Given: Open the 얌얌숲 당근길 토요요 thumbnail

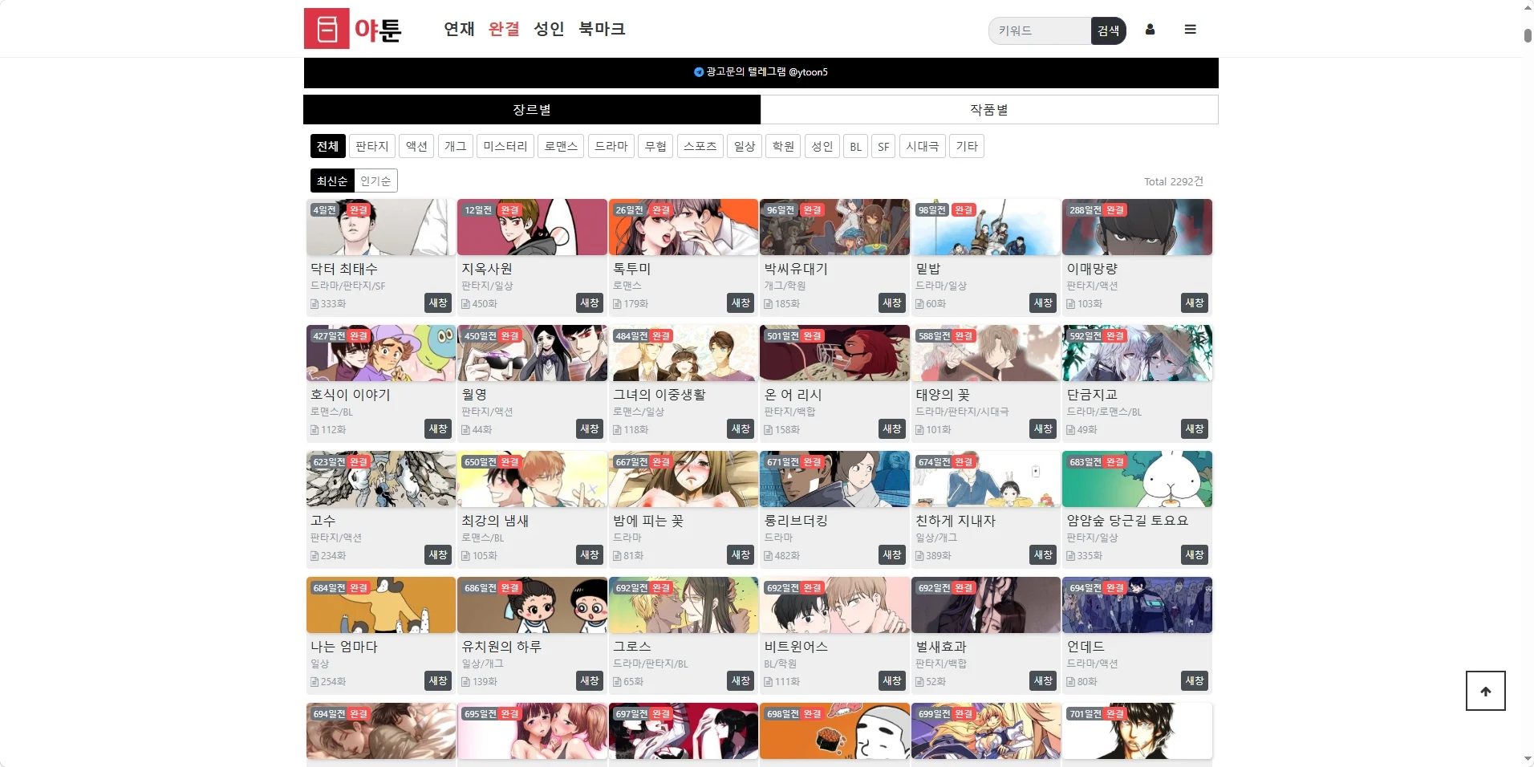Looking at the screenshot, I should pos(1137,479).
